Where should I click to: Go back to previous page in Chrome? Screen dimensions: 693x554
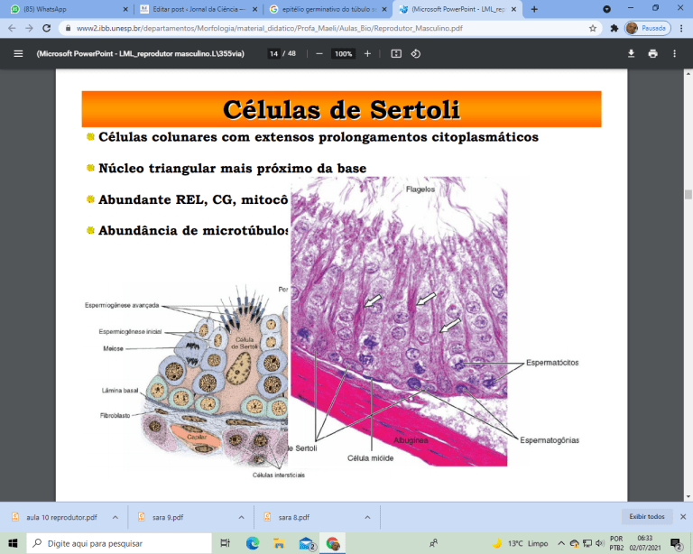(12, 28)
